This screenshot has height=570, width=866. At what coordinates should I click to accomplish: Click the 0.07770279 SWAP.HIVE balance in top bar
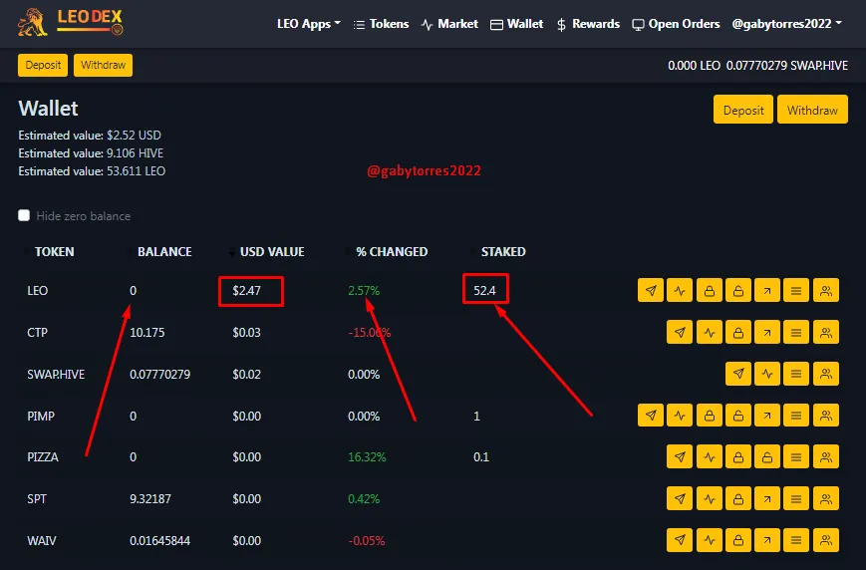[x=787, y=66]
